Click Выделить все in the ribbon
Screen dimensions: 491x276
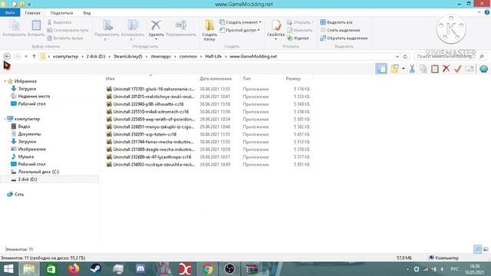[336, 22]
